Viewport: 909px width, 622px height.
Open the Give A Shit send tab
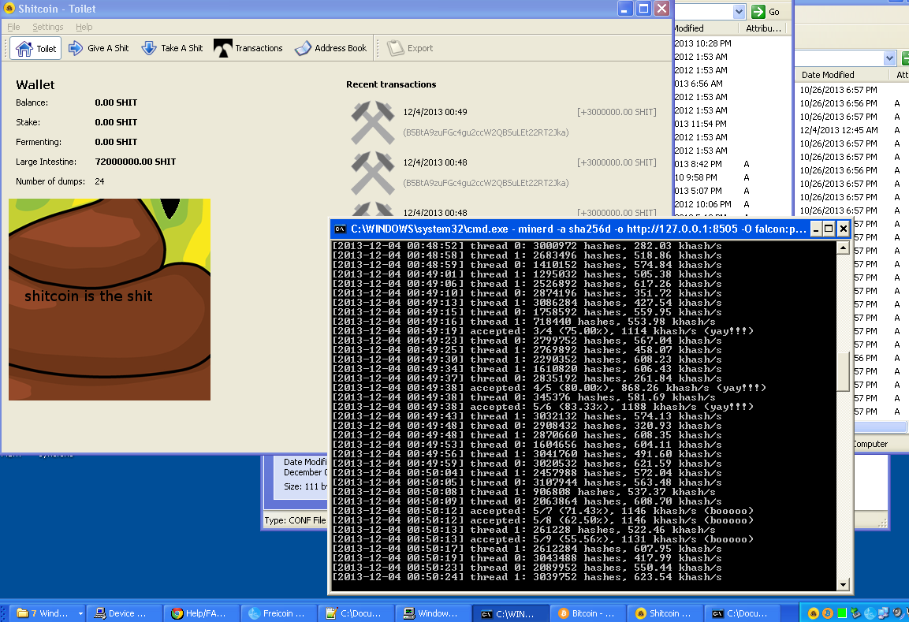coord(98,48)
